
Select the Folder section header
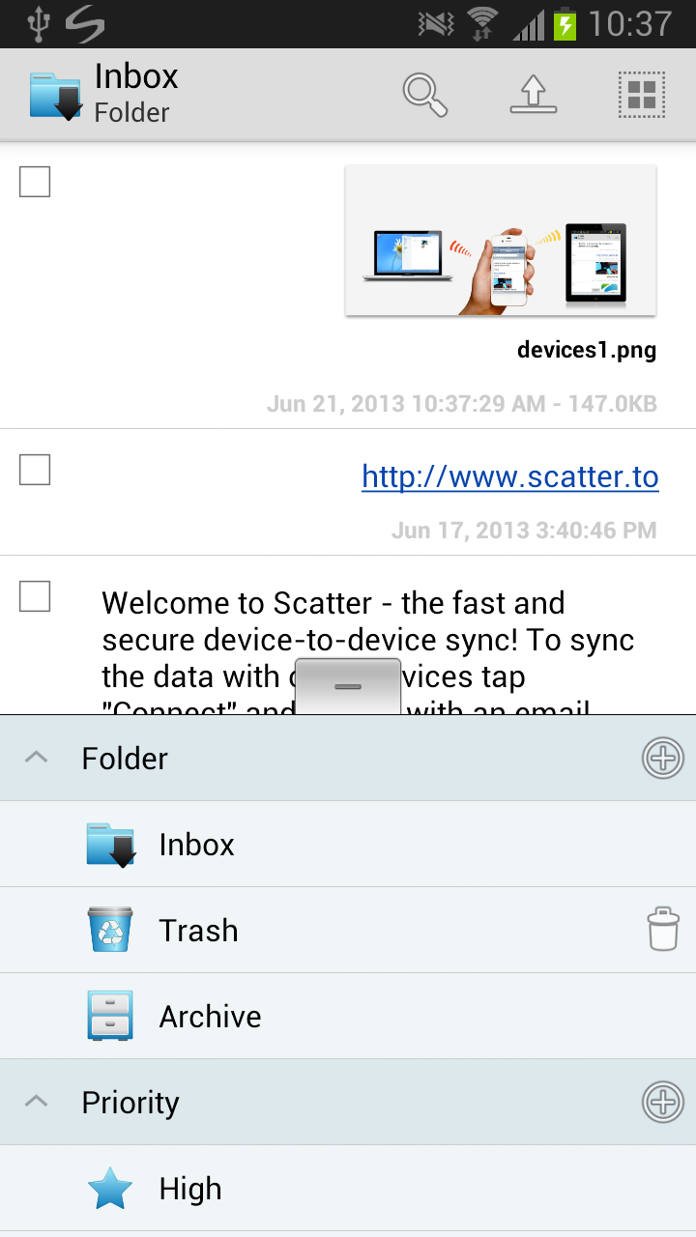pyautogui.click(x=125, y=758)
